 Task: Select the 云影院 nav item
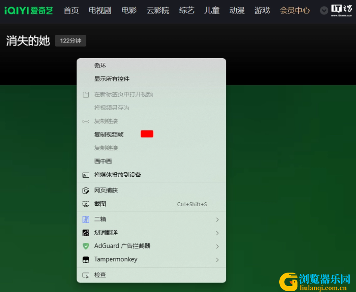click(158, 10)
